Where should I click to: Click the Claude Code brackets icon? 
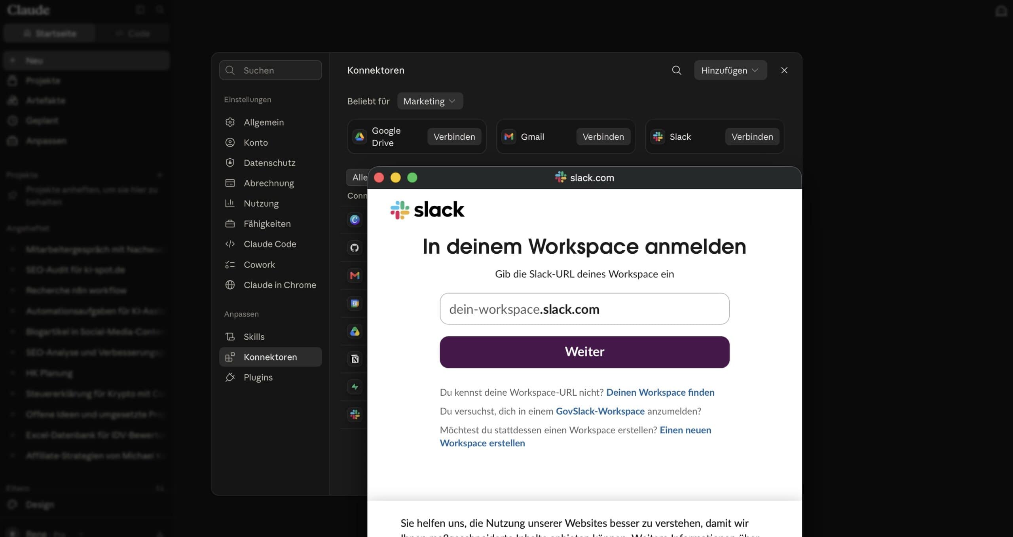click(x=230, y=244)
